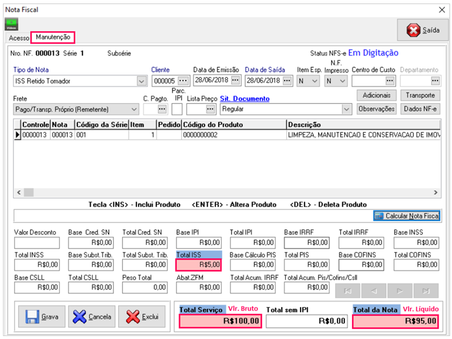Expand the Frete dropdown
Viewport: 452px width, 339px height.
click(x=133, y=109)
